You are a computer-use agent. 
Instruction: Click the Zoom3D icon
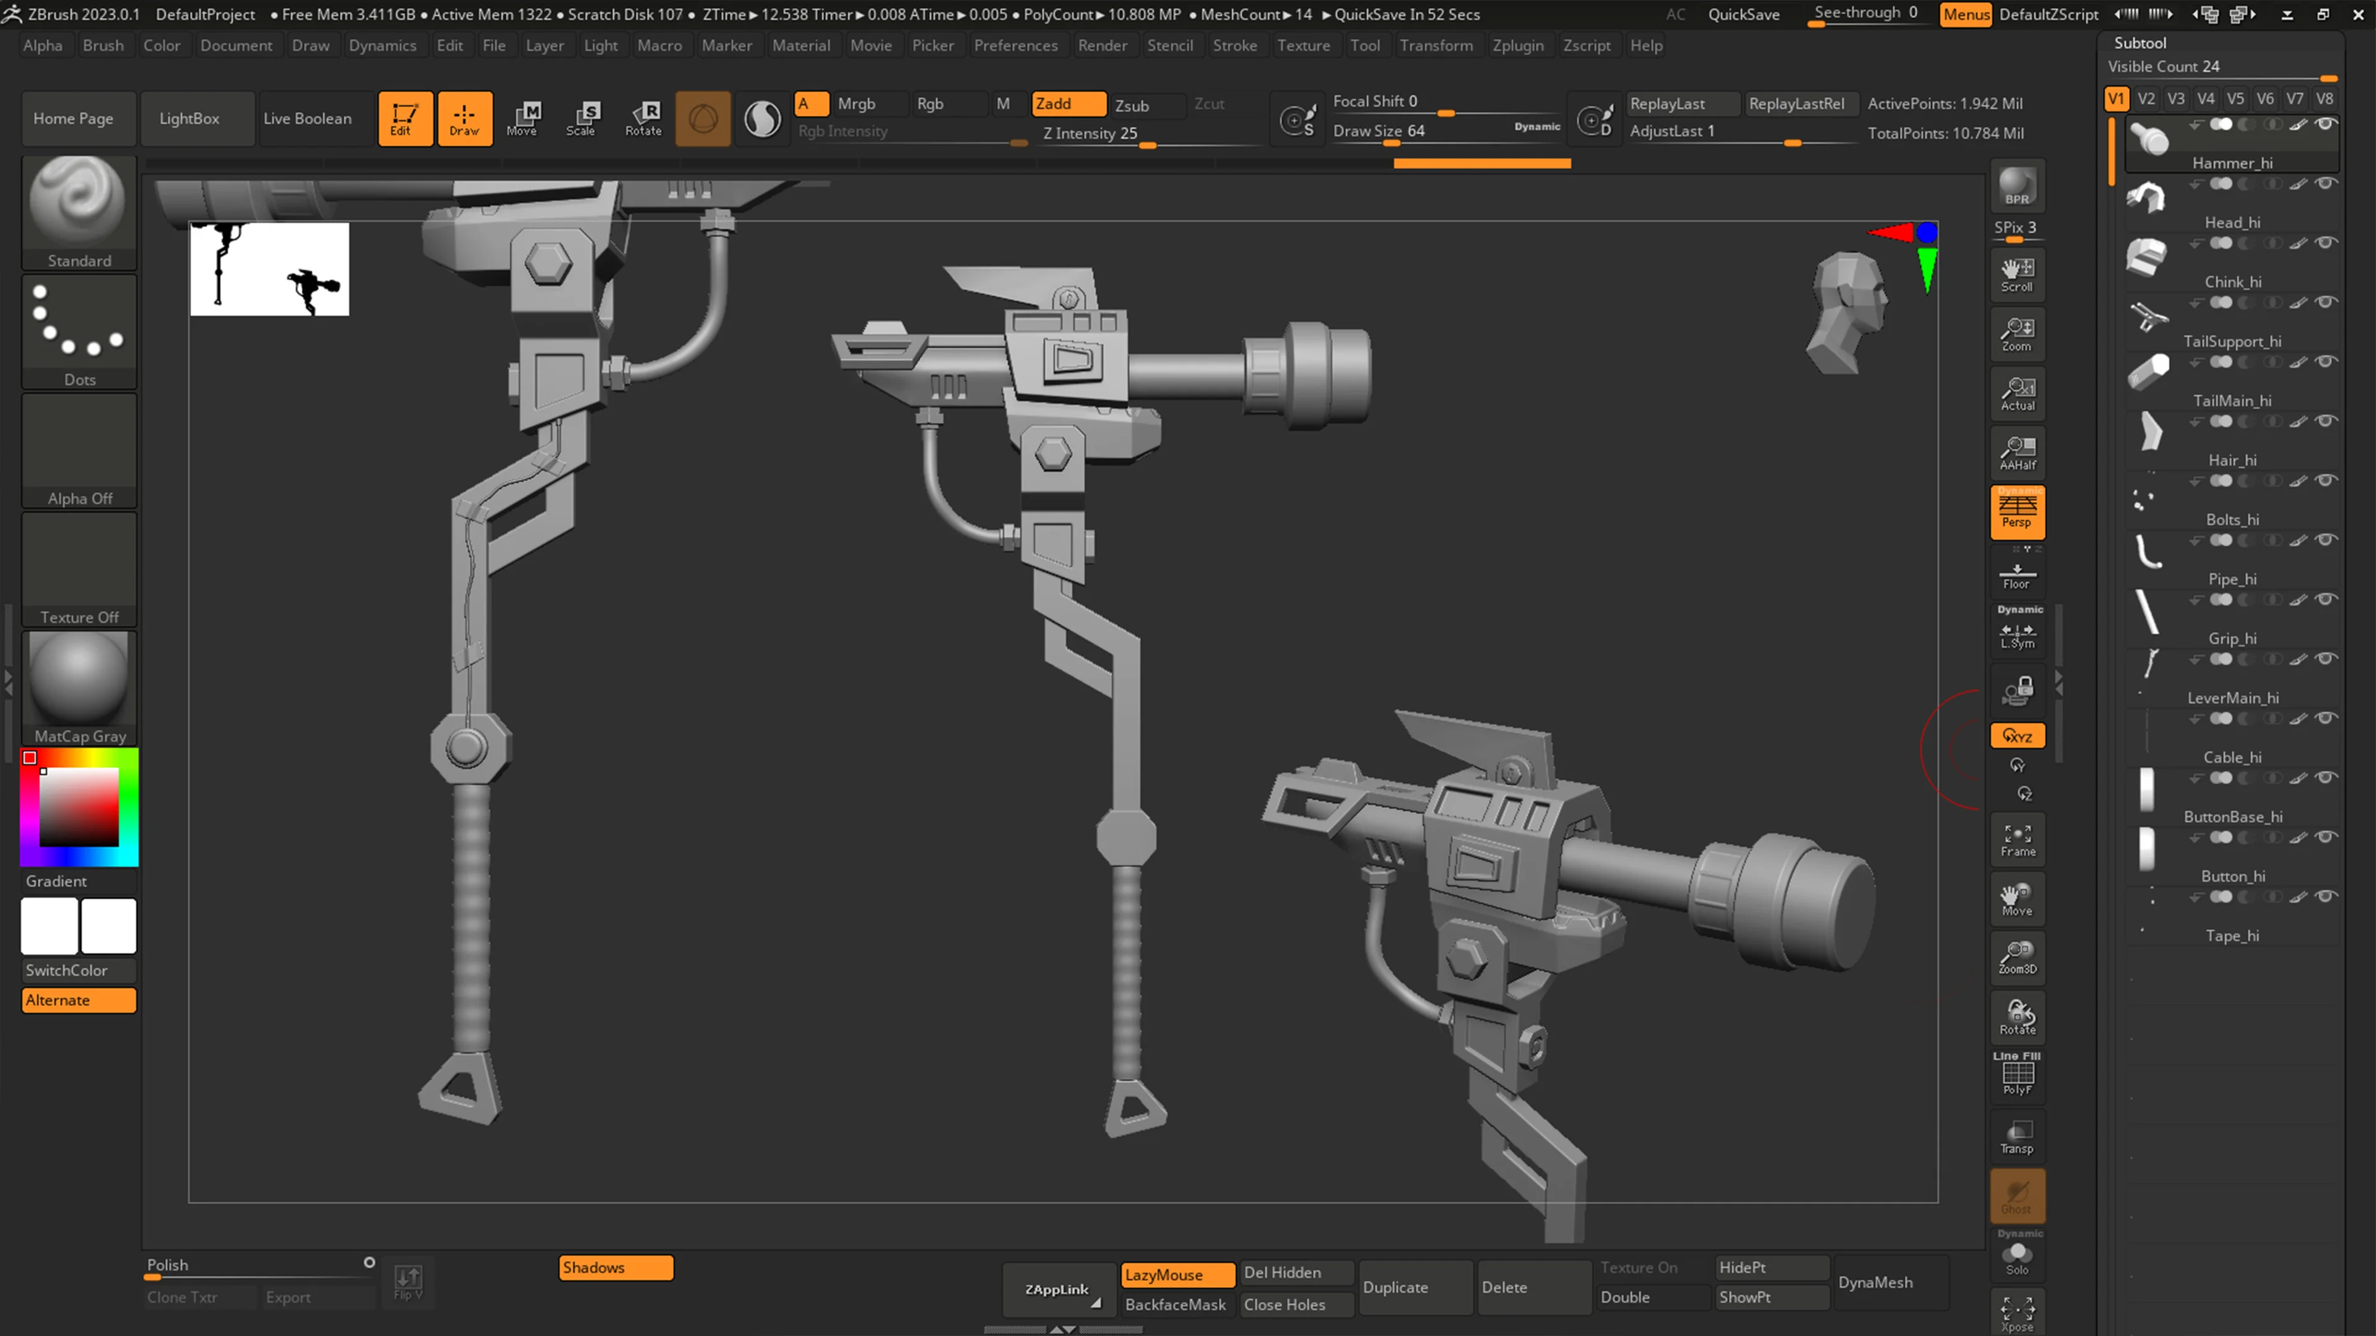[x=2017, y=958]
